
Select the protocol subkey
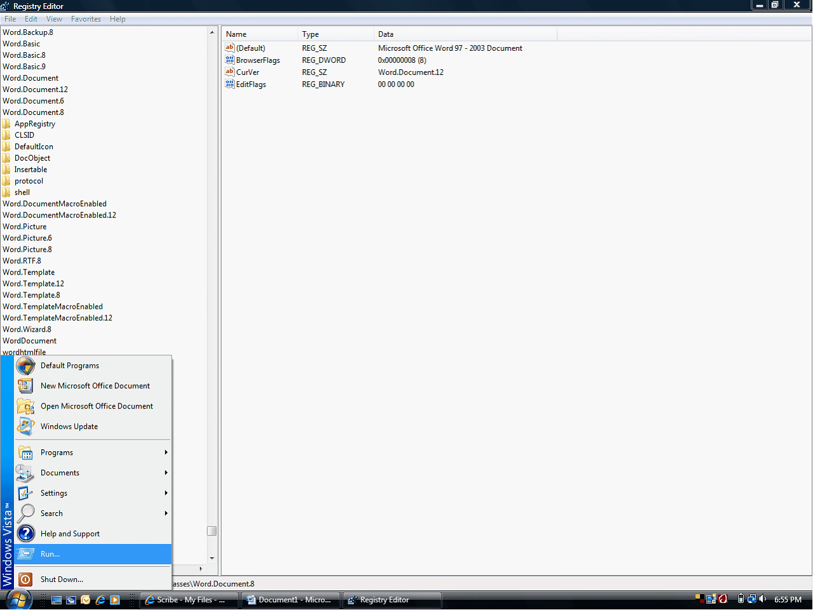tap(29, 181)
